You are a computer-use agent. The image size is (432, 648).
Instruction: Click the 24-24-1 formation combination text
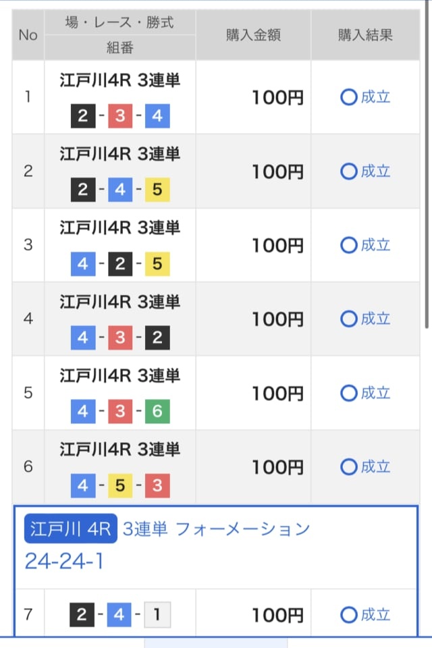click(x=64, y=561)
